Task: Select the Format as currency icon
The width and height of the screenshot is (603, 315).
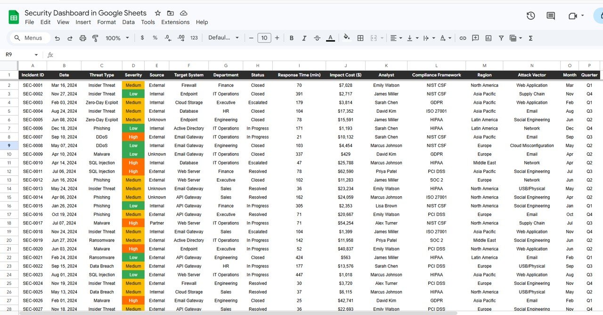Action: pos(142,38)
